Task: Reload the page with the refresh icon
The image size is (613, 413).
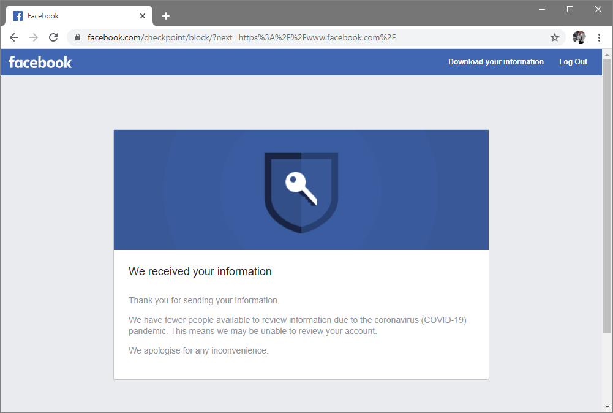Action: pos(53,37)
